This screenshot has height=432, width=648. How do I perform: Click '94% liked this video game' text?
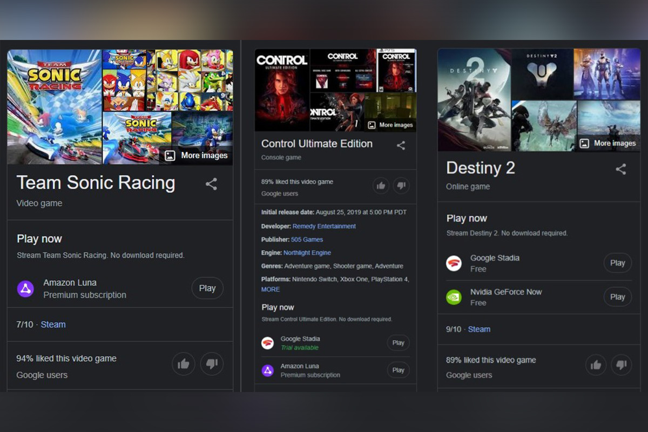(x=66, y=359)
